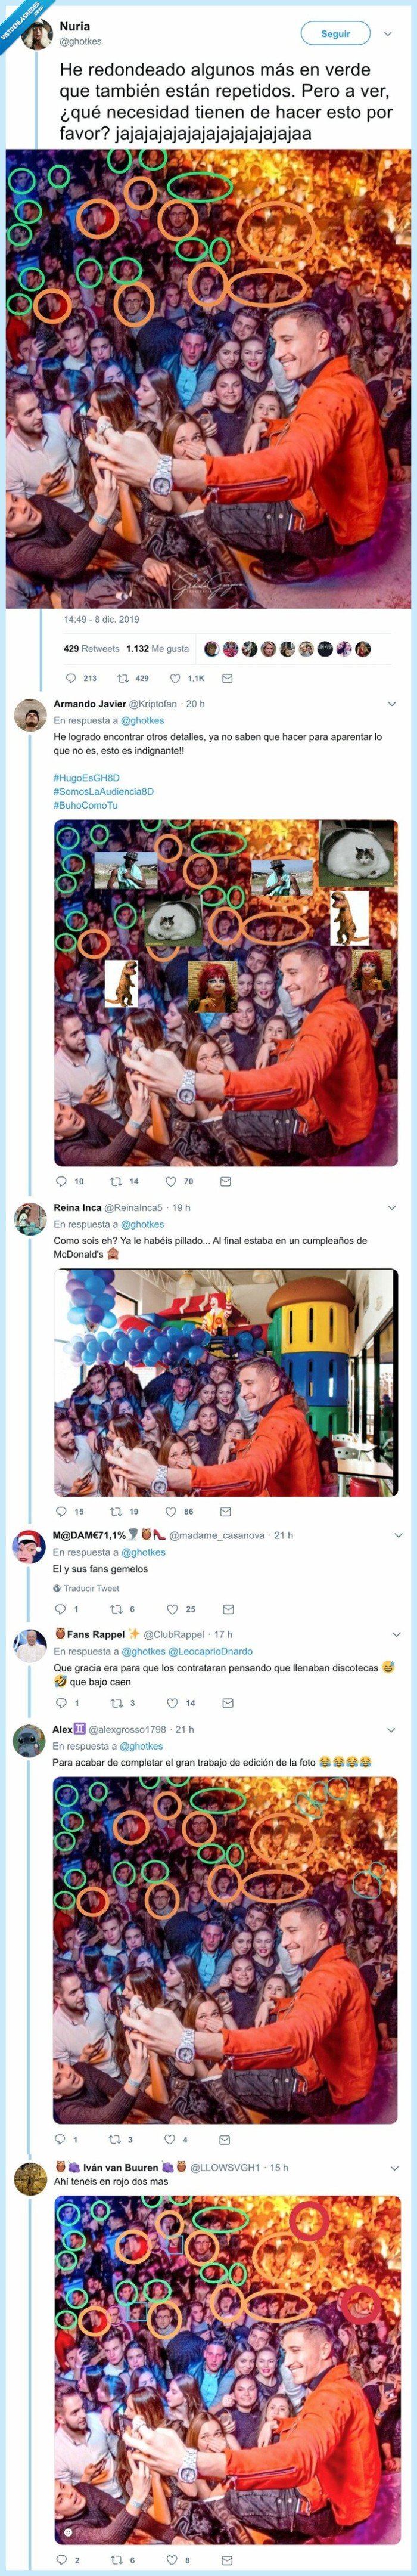Click hashtag #HugoEsGH8D

coord(86,777)
